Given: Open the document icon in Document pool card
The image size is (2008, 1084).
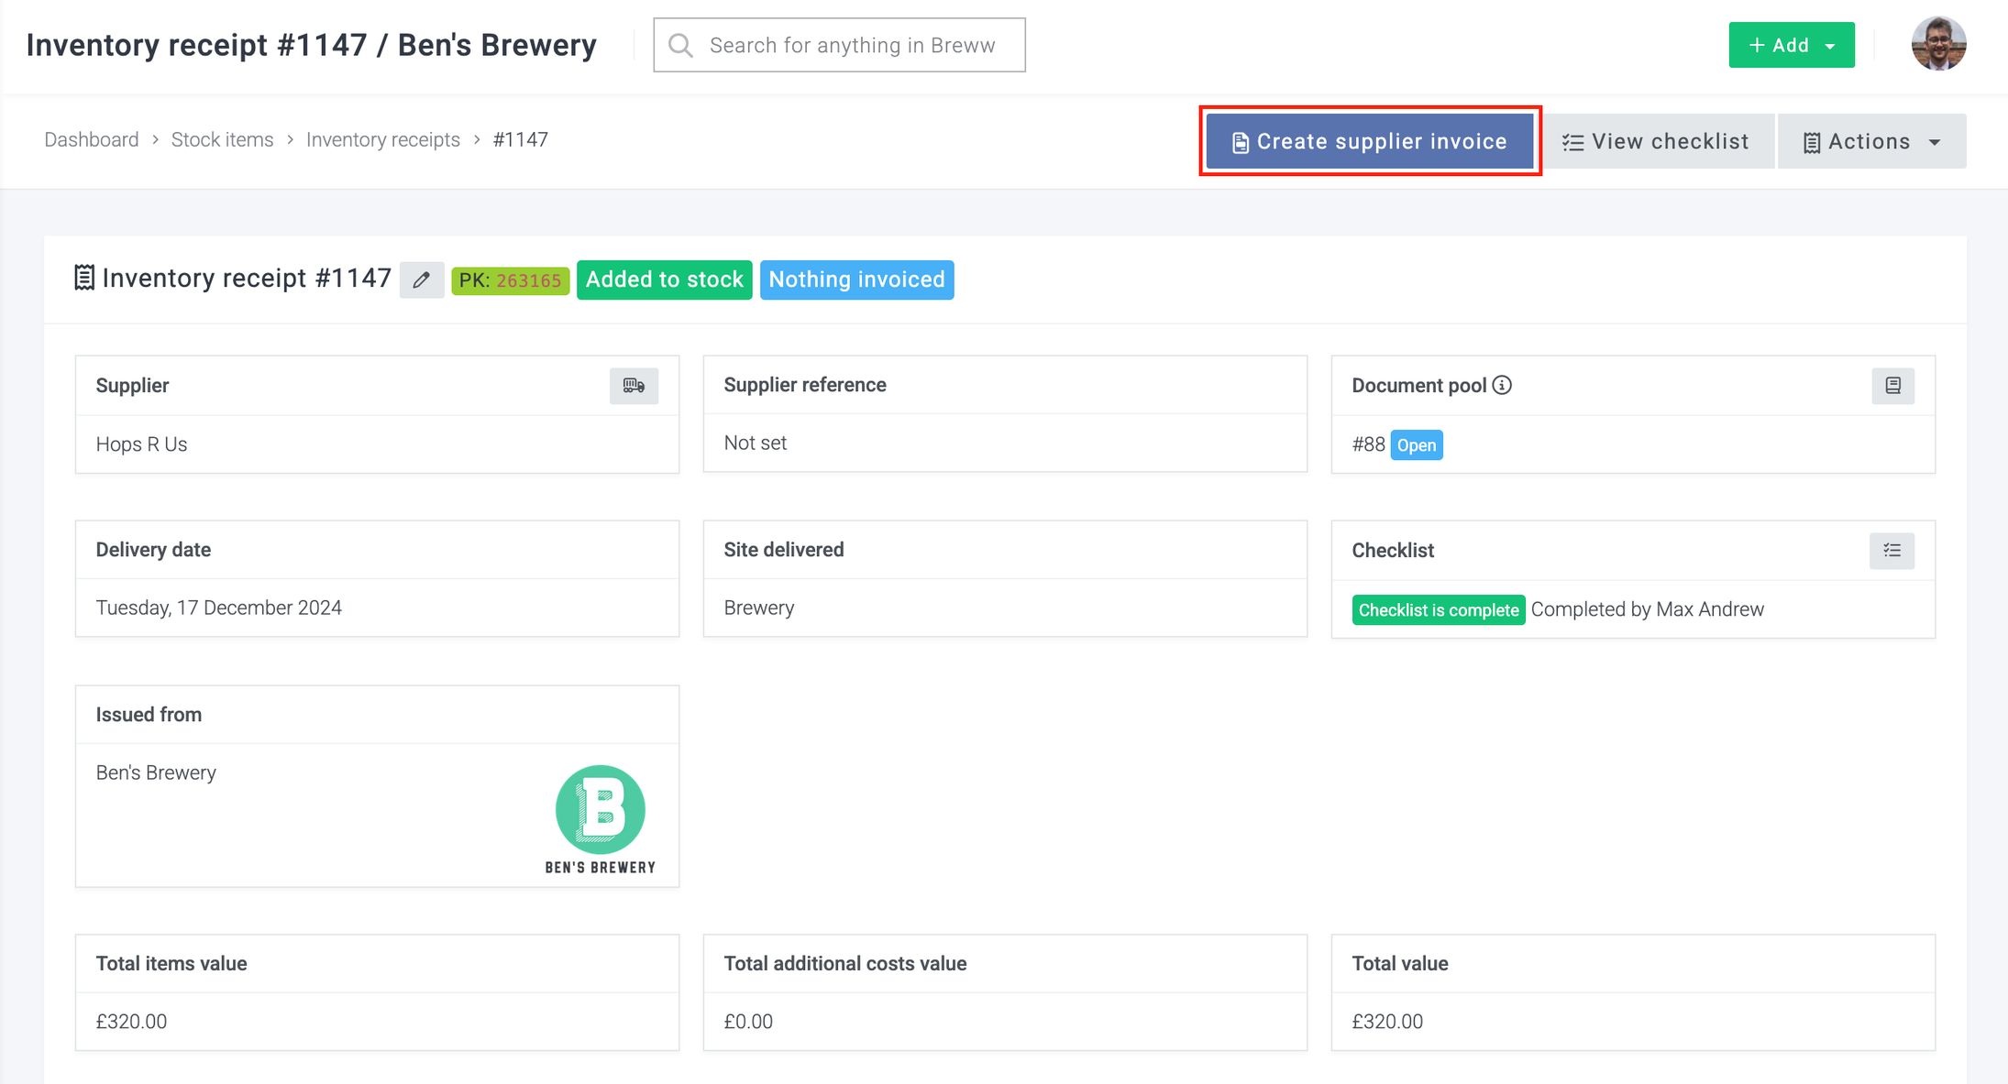Looking at the screenshot, I should tap(1892, 386).
